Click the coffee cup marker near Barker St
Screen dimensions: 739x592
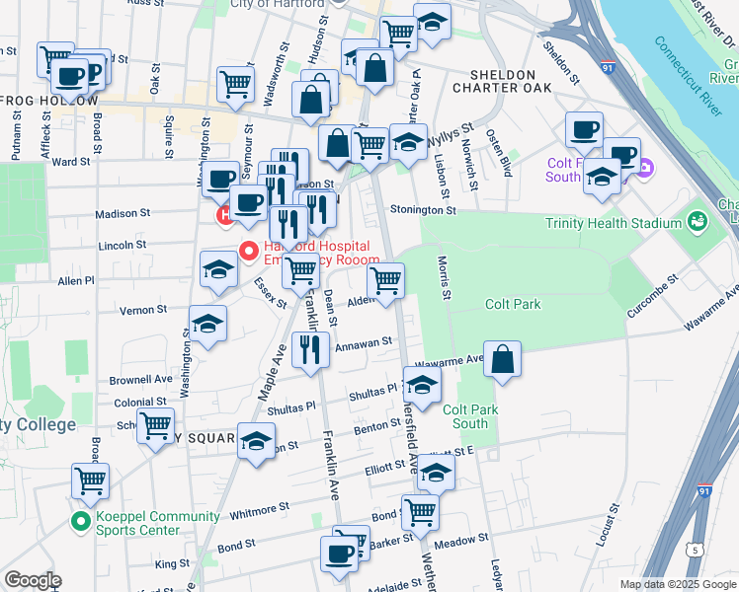(339, 557)
